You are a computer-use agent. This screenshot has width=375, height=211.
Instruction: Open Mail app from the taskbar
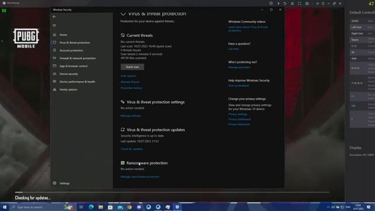[x=120, y=207]
